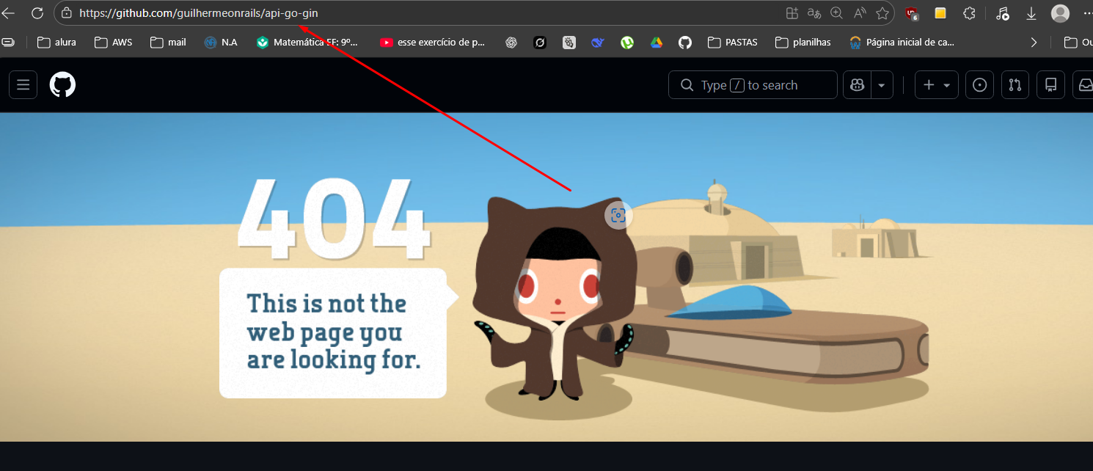Open the yellow note extension icon
The width and height of the screenshot is (1093, 471).
pos(940,13)
